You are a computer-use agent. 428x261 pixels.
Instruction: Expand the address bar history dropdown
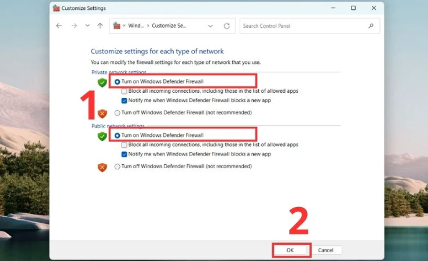[x=211, y=26]
